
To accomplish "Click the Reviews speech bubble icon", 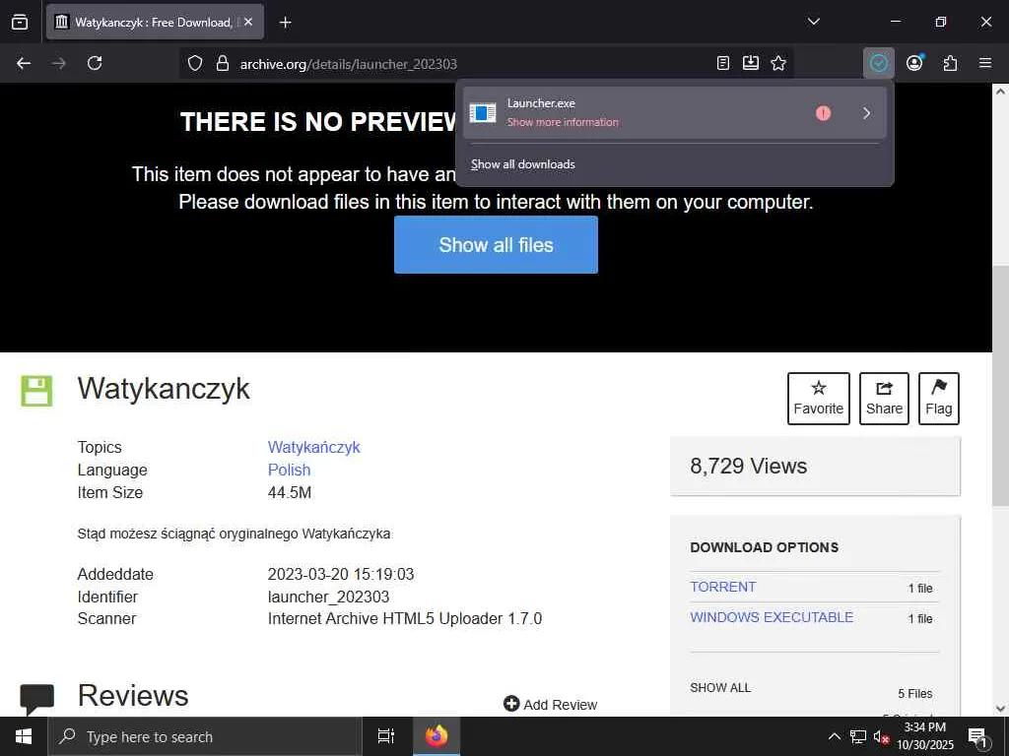I will [x=36, y=700].
